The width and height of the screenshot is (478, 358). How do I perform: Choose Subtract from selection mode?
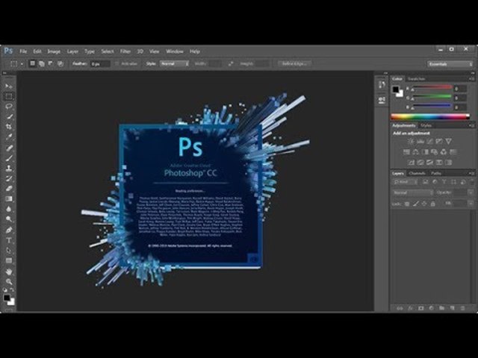click(51, 63)
